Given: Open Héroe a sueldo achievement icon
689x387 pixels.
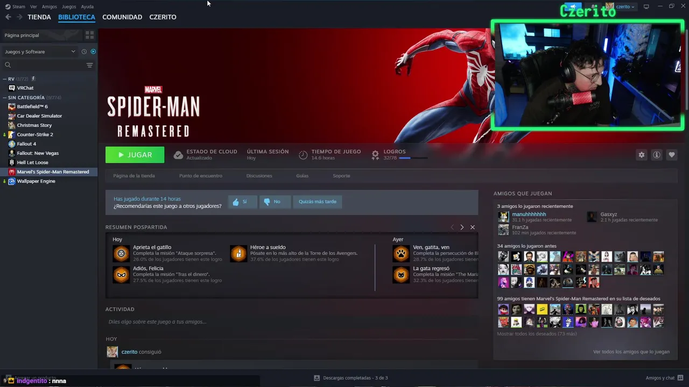Looking at the screenshot, I should [x=238, y=253].
